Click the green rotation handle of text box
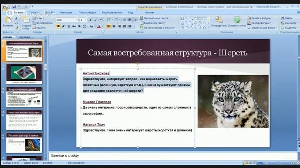 click(x=138, y=63)
